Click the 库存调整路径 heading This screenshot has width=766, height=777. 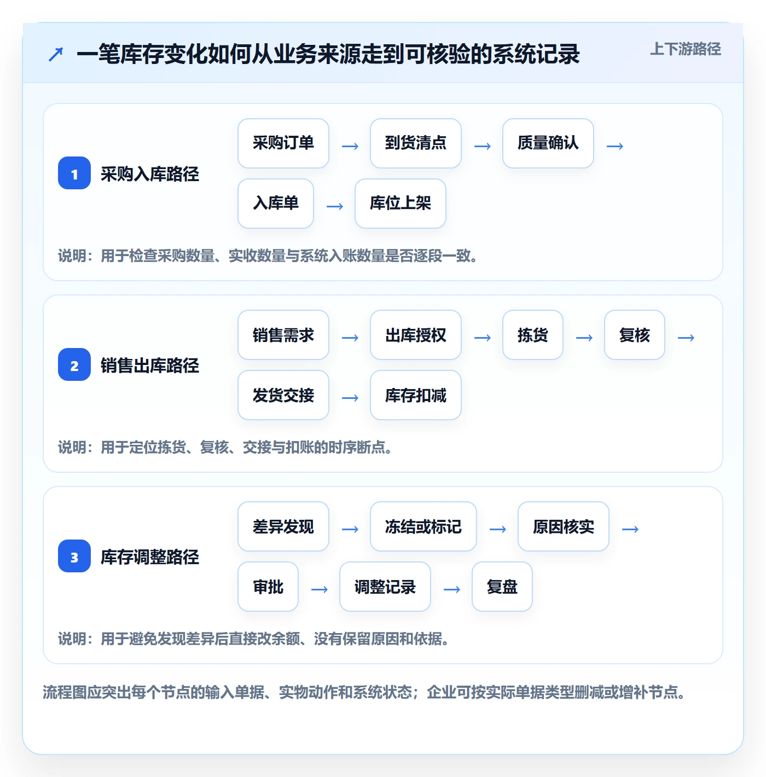coord(150,557)
